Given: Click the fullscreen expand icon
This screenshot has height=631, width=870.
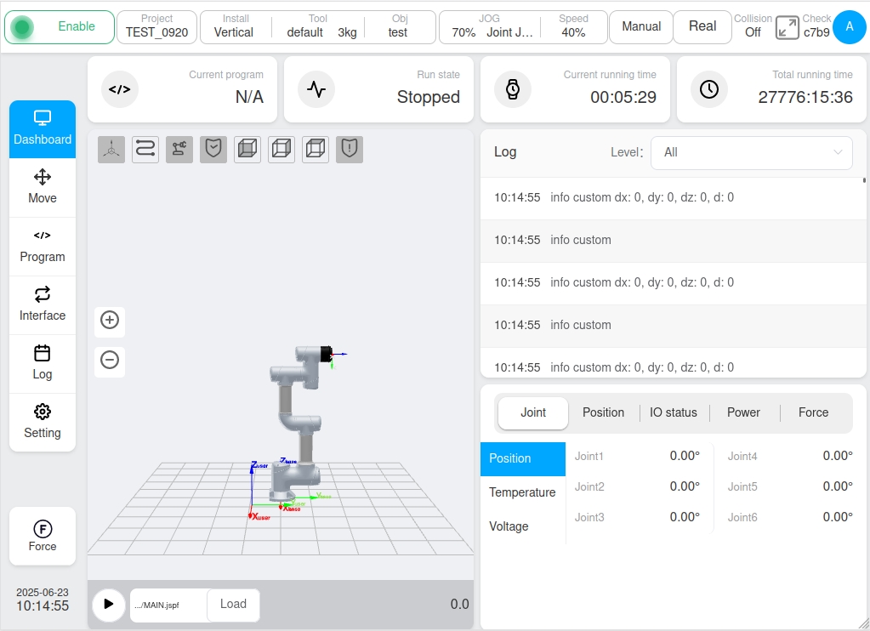Looking at the screenshot, I should [787, 26].
